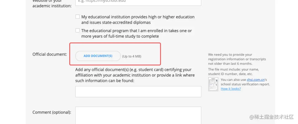The height and width of the screenshot is (124, 298).
Task: Click the 稀土掘金技术社区 watermark logo
Action: click(x=271, y=117)
